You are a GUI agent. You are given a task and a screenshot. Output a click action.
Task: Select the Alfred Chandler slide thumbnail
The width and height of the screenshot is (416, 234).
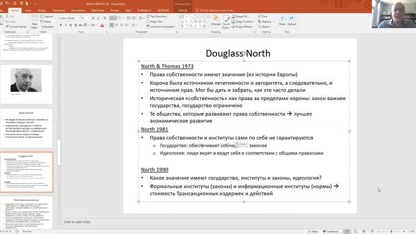[x=26, y=128]
